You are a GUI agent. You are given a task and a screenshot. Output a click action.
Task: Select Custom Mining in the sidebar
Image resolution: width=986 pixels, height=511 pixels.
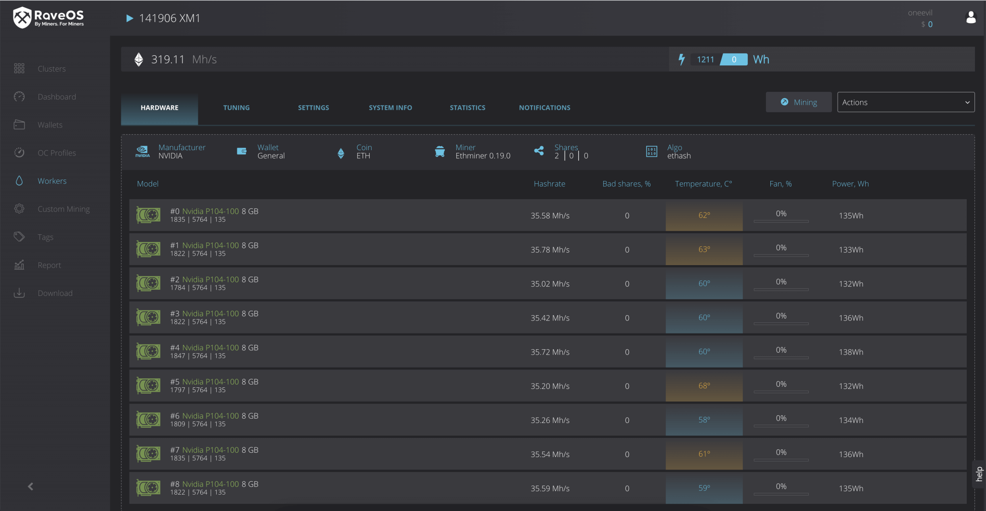pyautogui.click(x=64, y=208)
